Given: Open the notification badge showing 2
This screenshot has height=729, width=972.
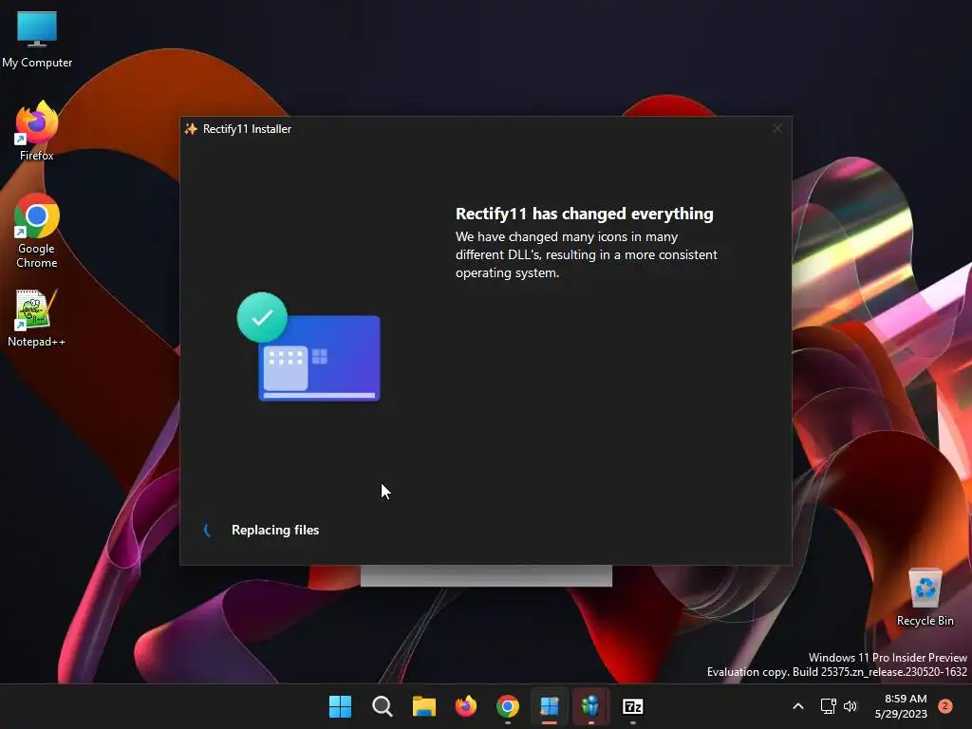Looking at the screenshot, I should click(945, 706).
